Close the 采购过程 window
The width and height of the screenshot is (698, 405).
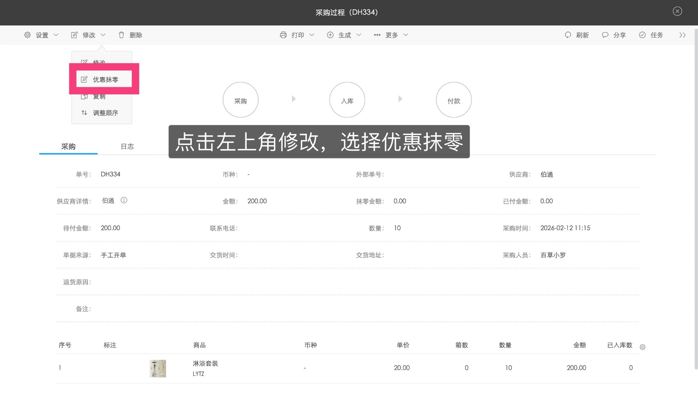click(677, 11)
